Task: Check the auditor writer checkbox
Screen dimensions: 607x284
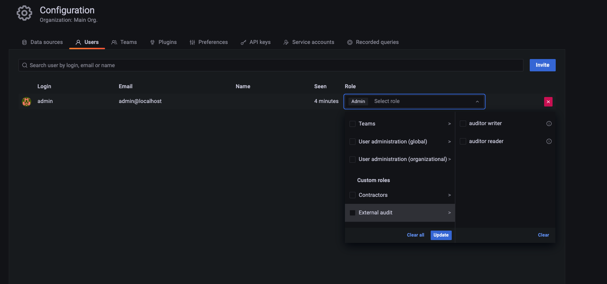Action: 463,123
